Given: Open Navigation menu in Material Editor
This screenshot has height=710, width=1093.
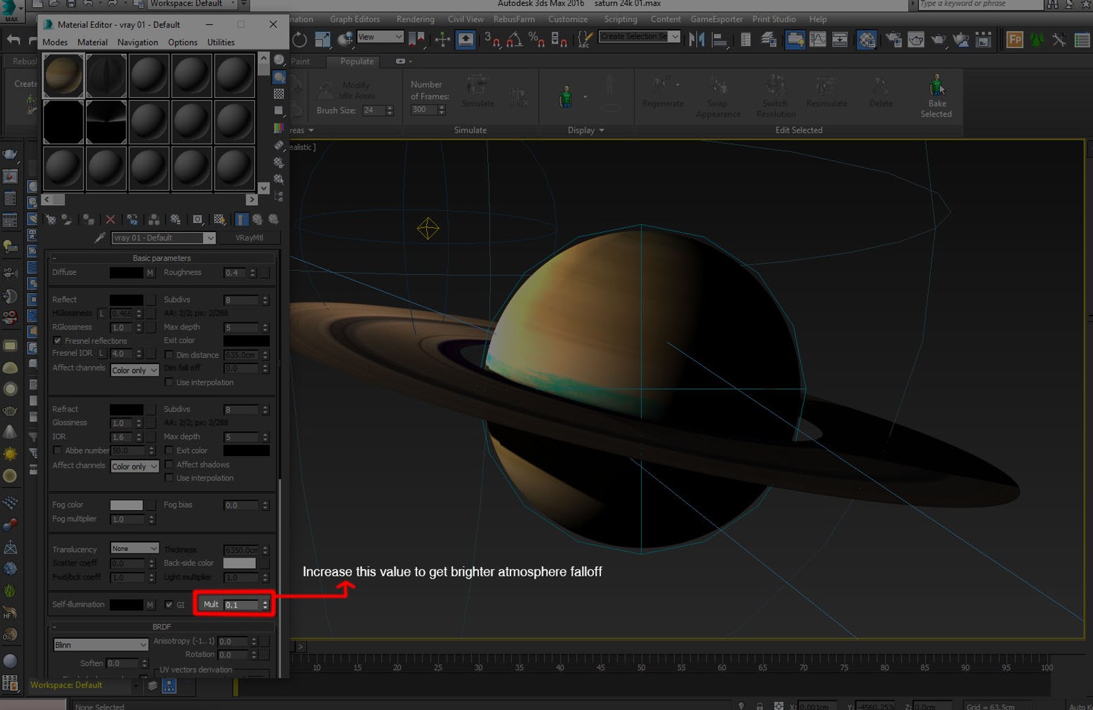Looking at the screenshot, I should [137, 42].
